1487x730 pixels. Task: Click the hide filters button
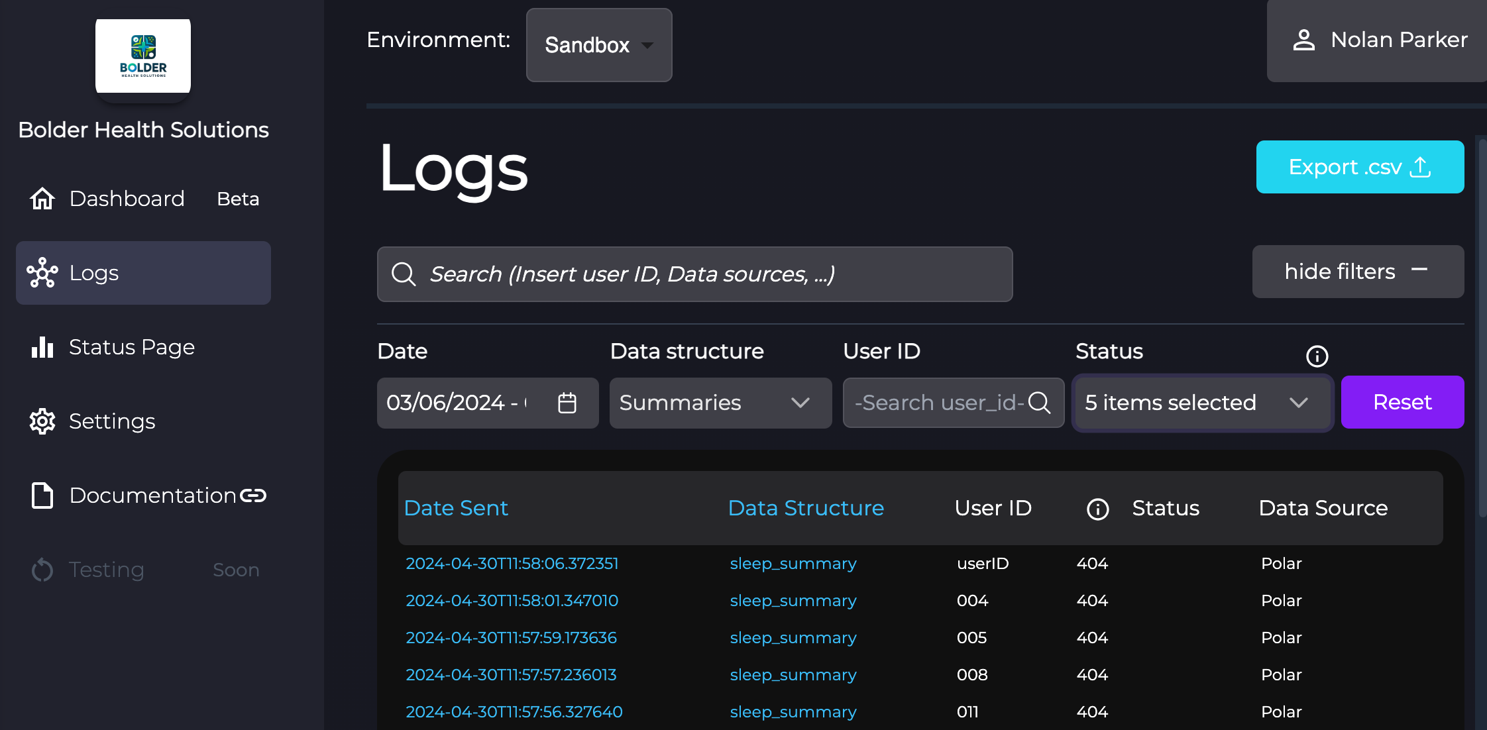1358,272
